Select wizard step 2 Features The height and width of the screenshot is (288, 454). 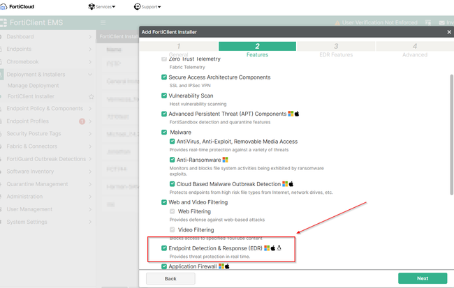[x=258, y=50]
